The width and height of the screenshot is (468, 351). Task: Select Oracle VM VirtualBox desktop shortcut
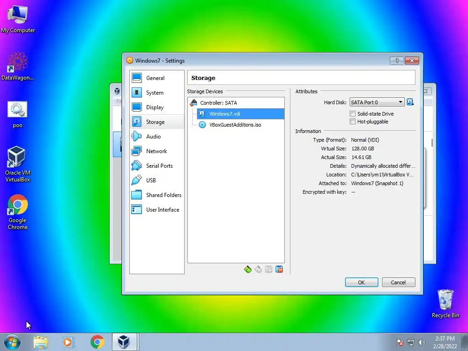[x=18, y=164]
